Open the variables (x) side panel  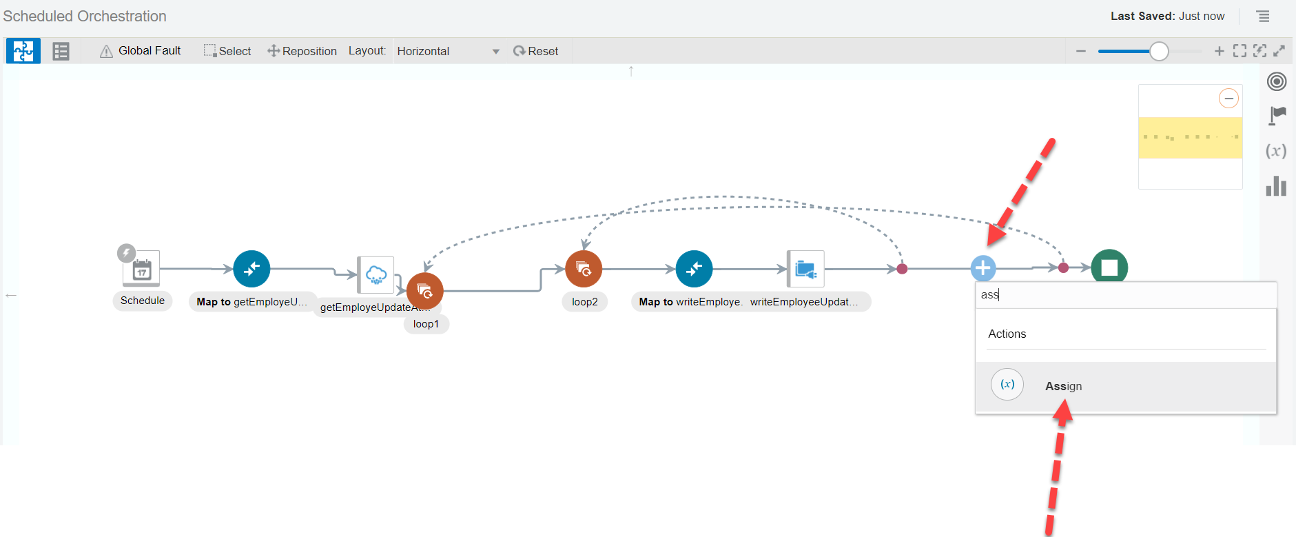click(x=1276, y=151)
